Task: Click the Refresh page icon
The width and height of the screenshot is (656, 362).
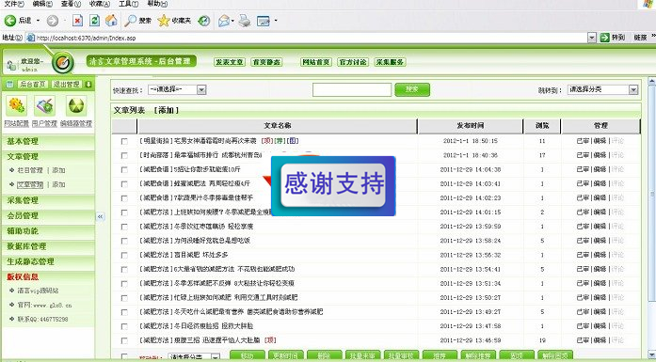Action: click(x=94, y=20)
